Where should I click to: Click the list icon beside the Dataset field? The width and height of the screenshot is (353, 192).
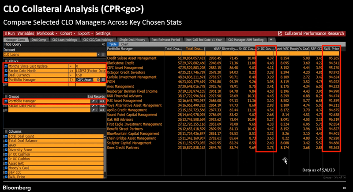coord(103,55)
